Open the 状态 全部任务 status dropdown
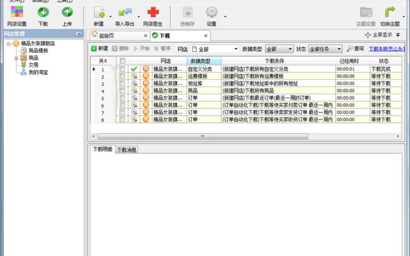The image size is (410, 256). [x=325, y=49]
